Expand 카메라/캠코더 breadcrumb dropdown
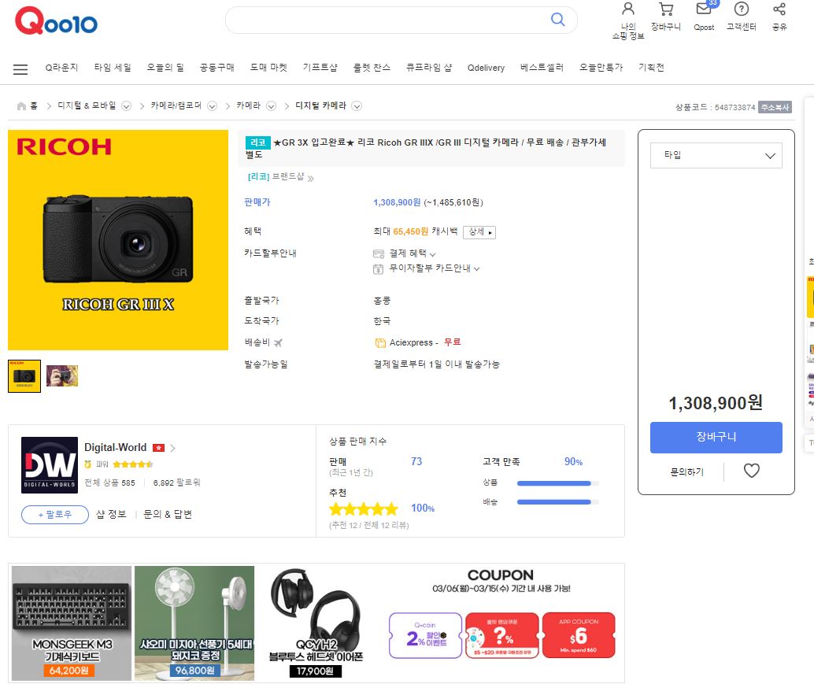The height and width of the screenshot is (684, 814). pos(212,106)
